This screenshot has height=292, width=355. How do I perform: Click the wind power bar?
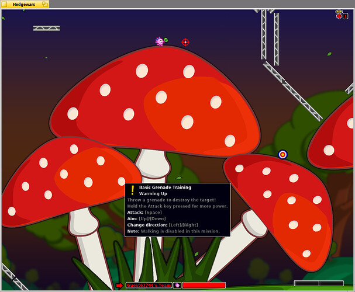coord(319,283)
